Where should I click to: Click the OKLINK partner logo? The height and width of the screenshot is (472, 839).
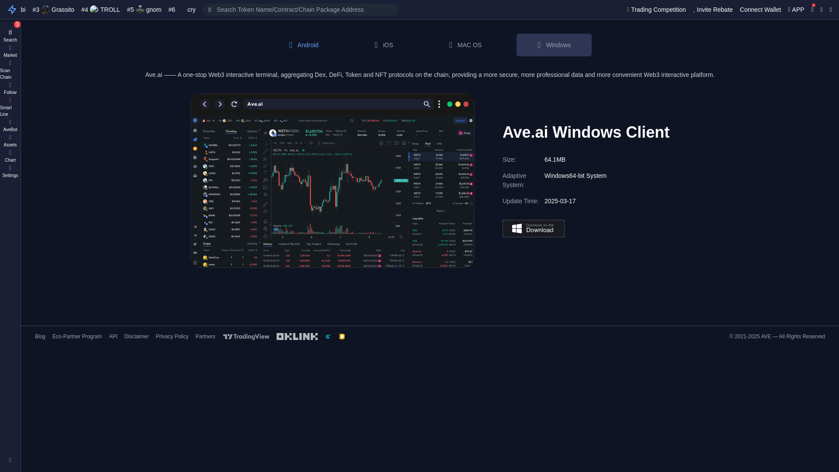tap(297, 337)
